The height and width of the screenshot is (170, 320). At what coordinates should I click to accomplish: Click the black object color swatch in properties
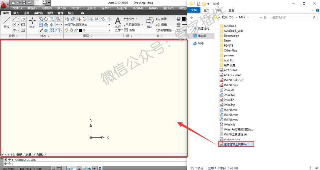click(x=184, y=19)
